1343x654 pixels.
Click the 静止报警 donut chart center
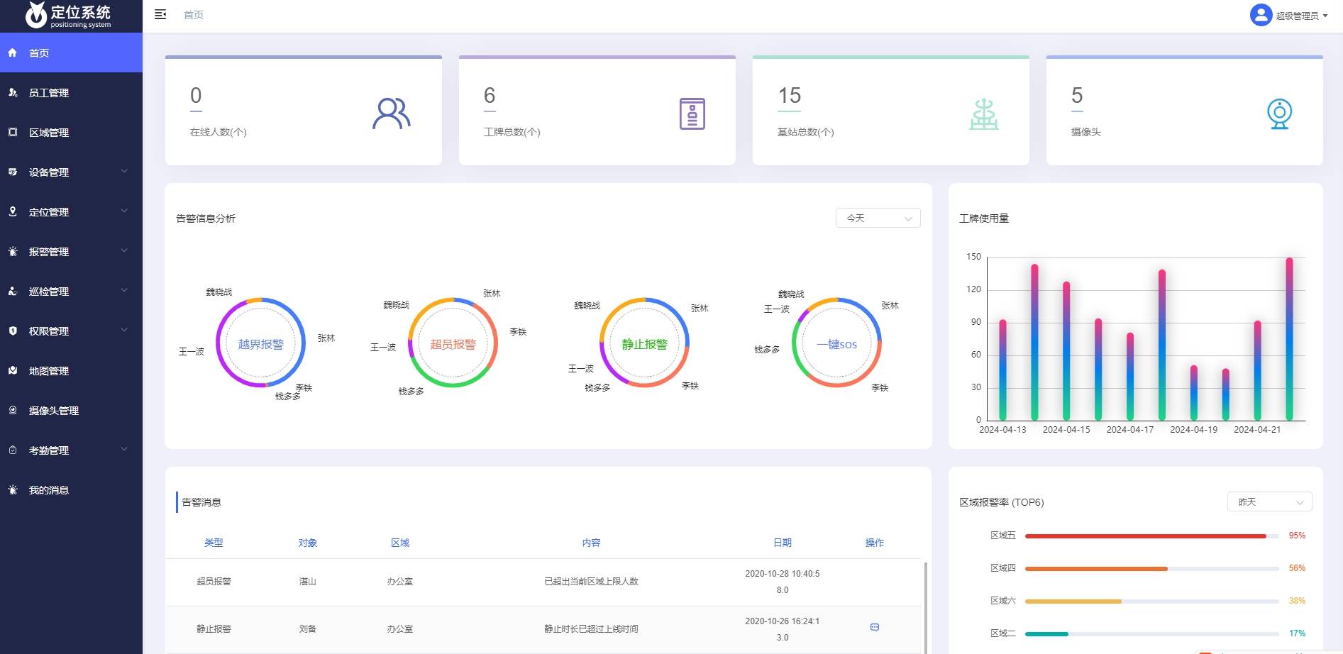tap(644, 344)
